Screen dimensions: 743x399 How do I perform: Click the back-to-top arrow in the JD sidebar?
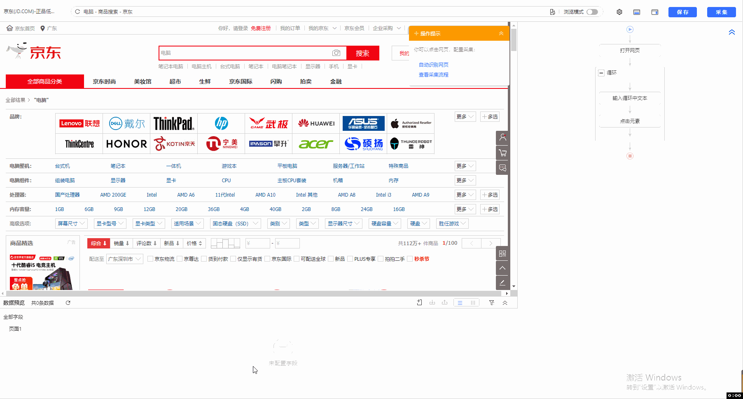click(502, 268)
